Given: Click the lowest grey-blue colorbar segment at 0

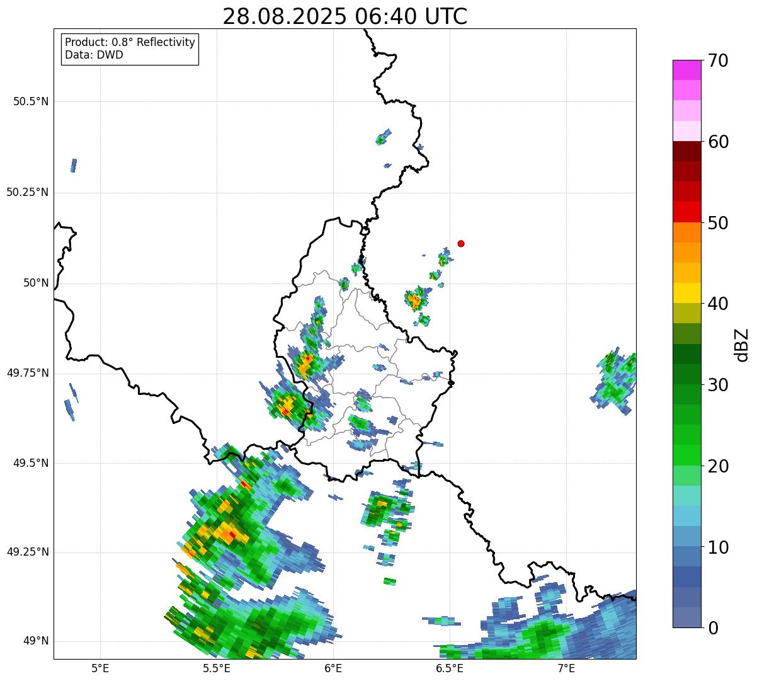Looking at the screenshot, I should coord(686,617).
